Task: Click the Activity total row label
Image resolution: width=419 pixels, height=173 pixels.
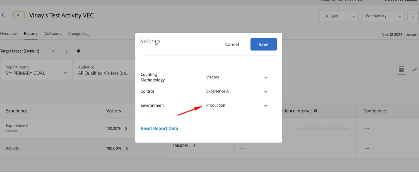Action: 12,148
